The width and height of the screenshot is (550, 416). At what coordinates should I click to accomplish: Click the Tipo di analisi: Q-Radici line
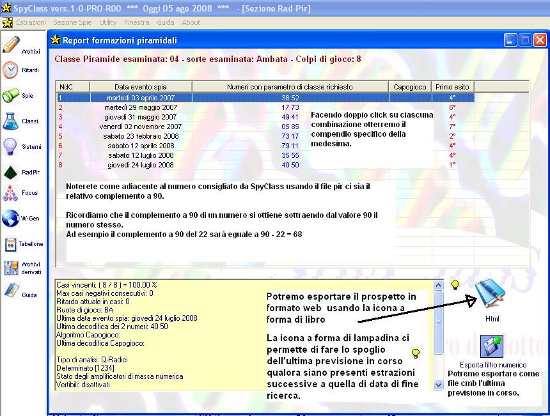92,360
